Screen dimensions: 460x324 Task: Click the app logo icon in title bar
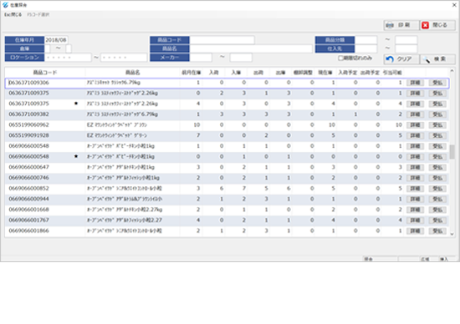(5, 5)
